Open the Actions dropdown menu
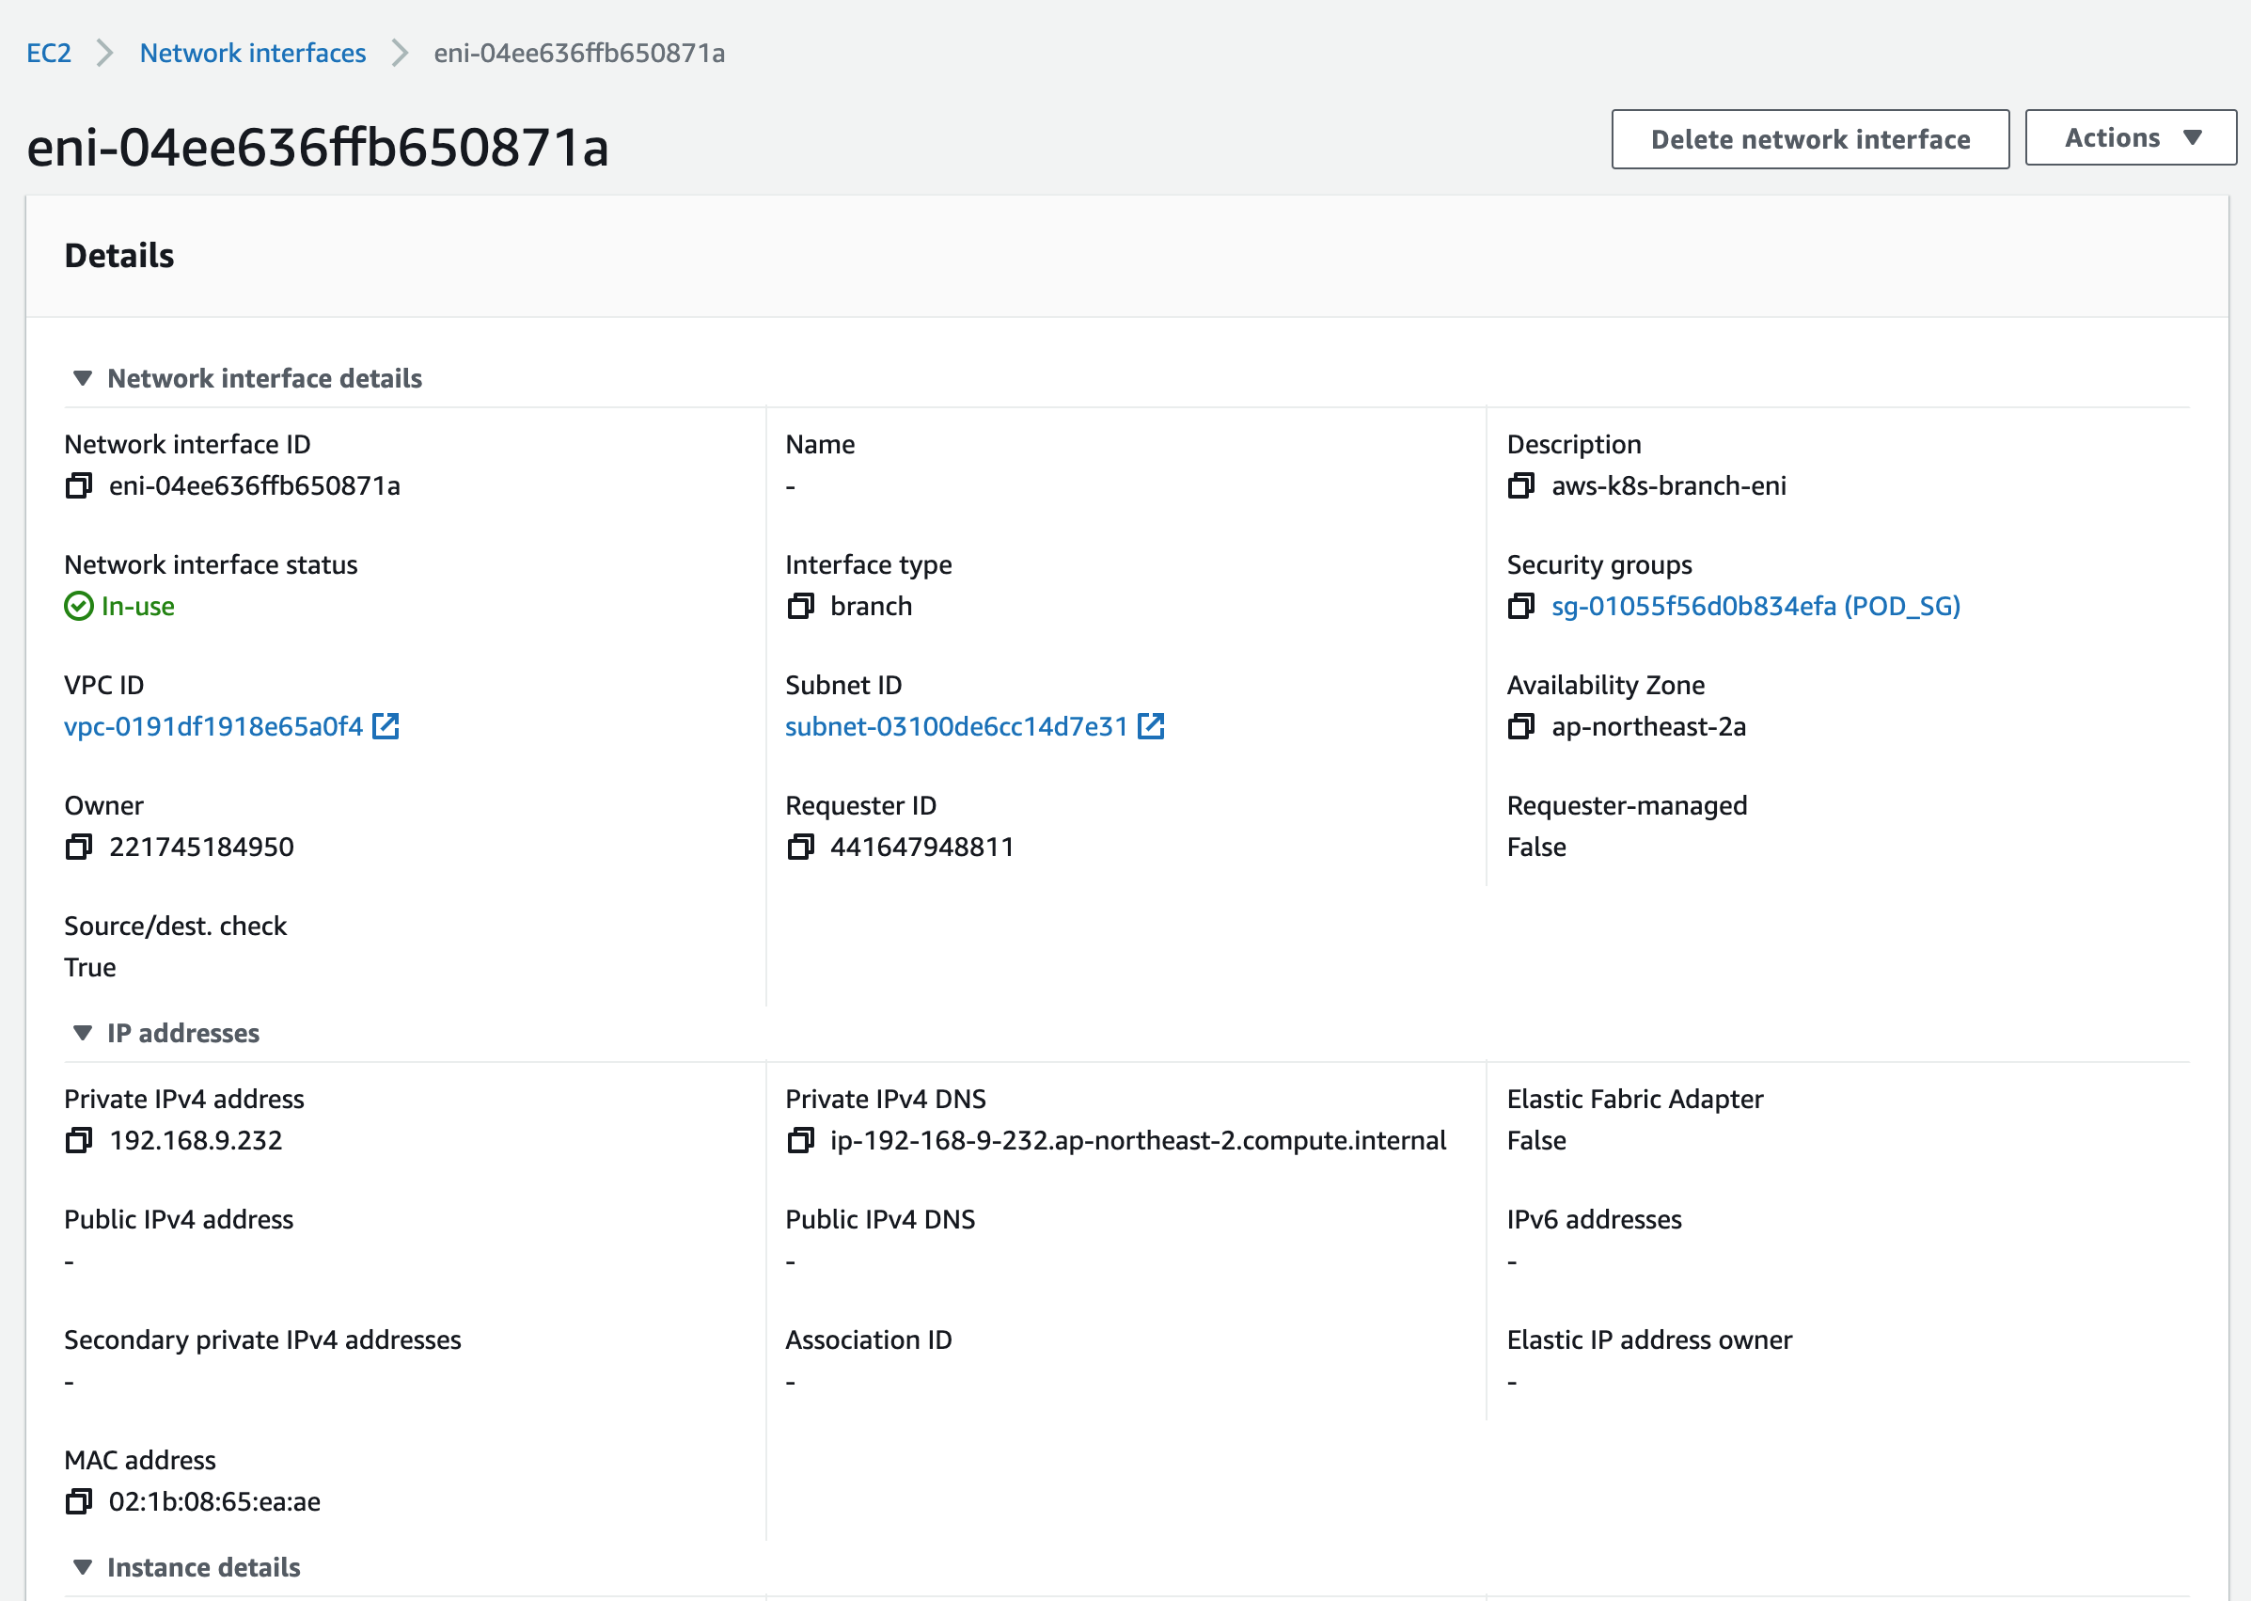Viewport: 2251px width, 1601px height. click(x=2130, y=138)
